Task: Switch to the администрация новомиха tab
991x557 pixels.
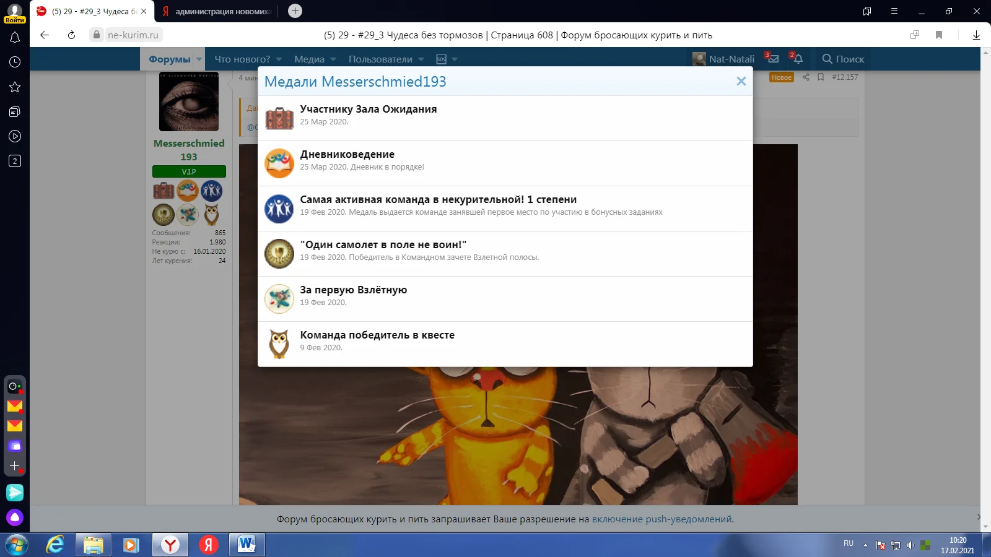Action: click(216, 11)
